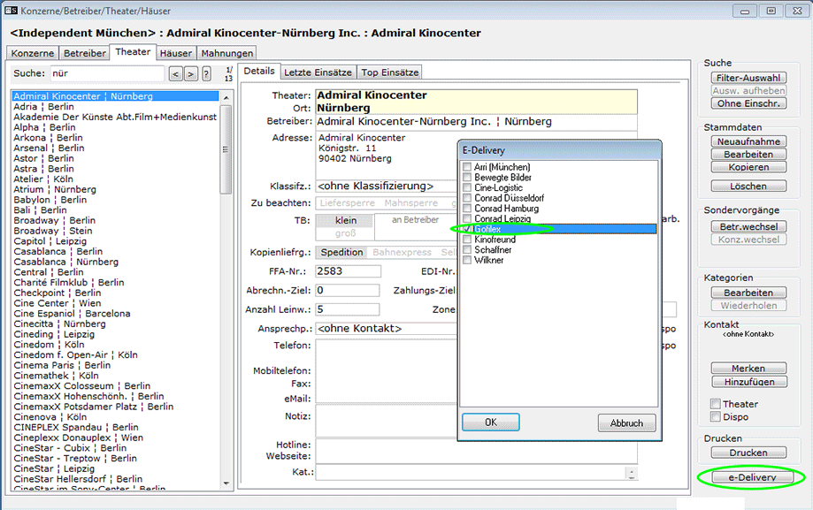Click the application icon in the title bar
Screen dimensions: 813x510
11,11
